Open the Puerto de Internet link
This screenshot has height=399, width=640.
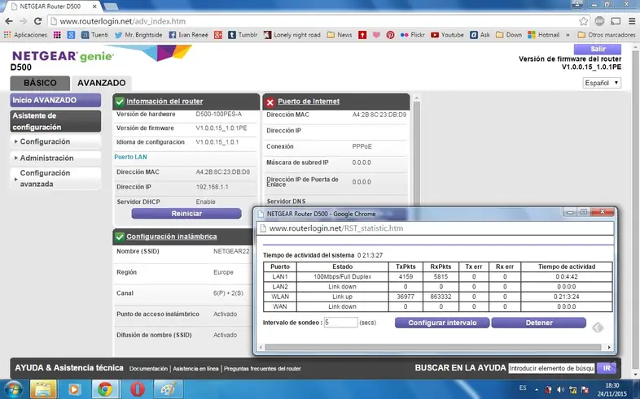point(309,102)
